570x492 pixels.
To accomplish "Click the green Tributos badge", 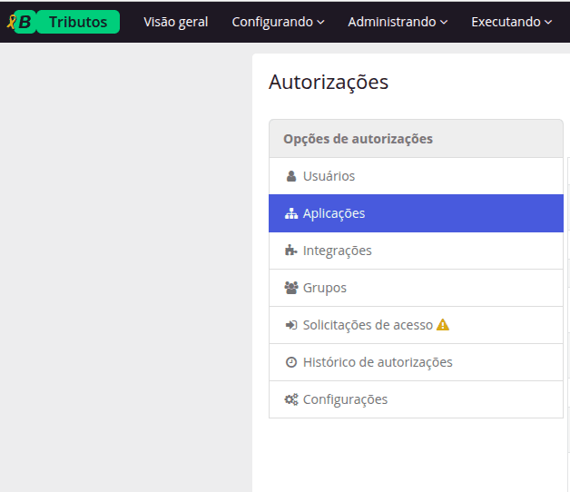I will coord(78,22).
